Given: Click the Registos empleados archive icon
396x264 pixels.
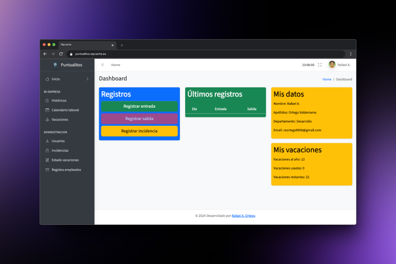Looking at the screenshot, I should 47,170.
